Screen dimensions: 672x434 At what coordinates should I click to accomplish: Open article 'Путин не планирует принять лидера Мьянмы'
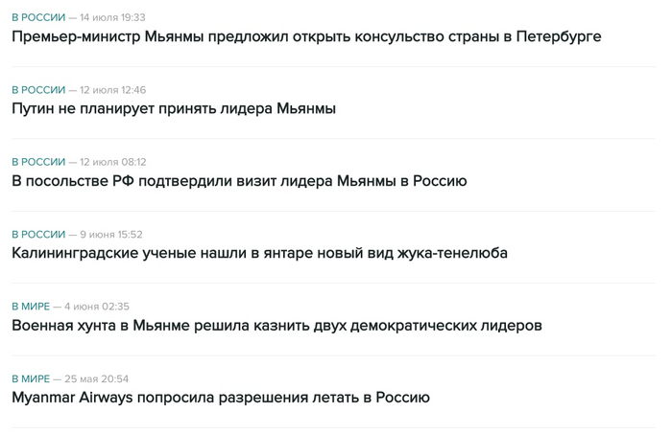tap(174, 108)
